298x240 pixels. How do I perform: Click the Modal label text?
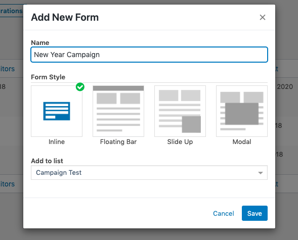242,142
